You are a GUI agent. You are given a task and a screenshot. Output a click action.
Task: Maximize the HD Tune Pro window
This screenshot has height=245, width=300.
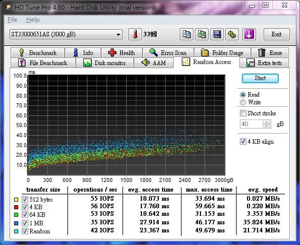pos(266,5)
